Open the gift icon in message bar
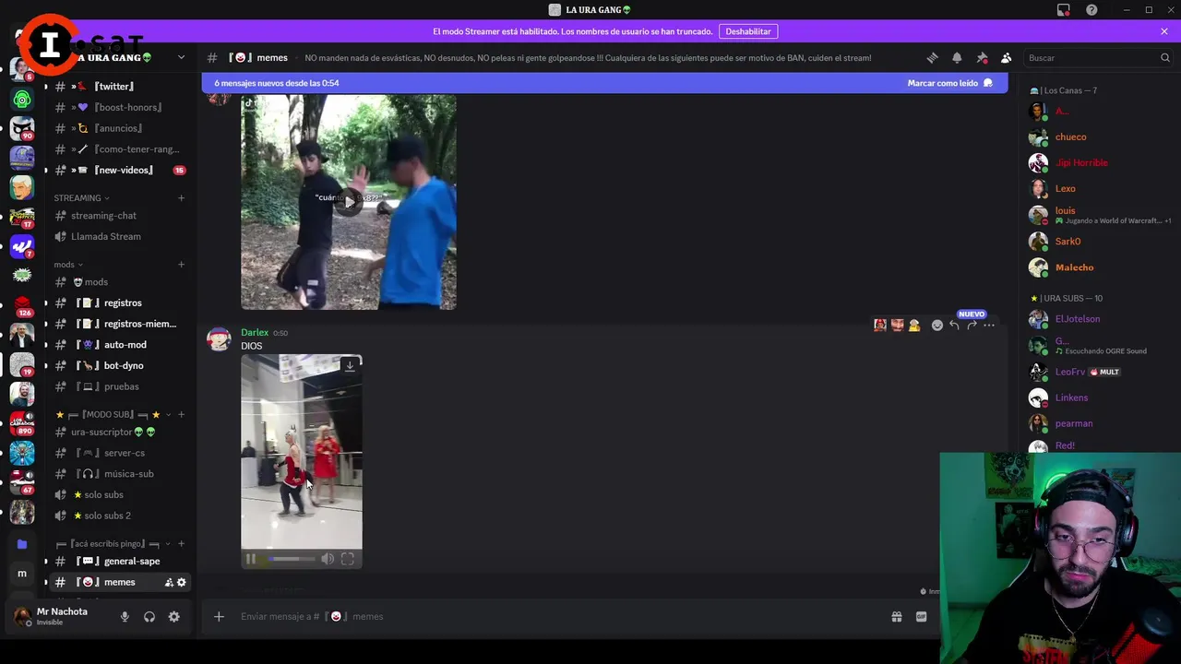The width and height of the screenshot is (1181, 664). coord(897,616)
